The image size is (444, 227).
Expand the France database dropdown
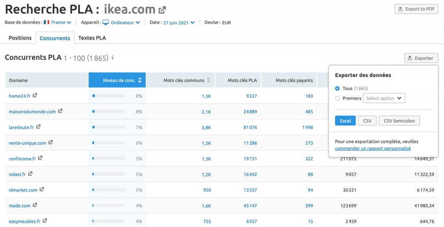[58, 22]
